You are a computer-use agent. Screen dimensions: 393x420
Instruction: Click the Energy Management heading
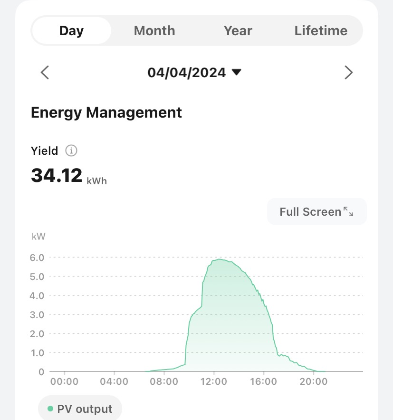106,112
